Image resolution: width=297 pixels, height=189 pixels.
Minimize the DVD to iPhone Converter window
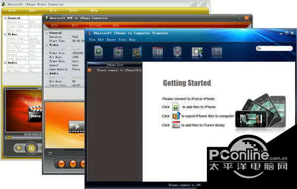click(240, 18)
